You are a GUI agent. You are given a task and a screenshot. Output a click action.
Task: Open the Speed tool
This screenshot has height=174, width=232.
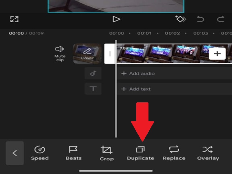(x=40, y=153)
